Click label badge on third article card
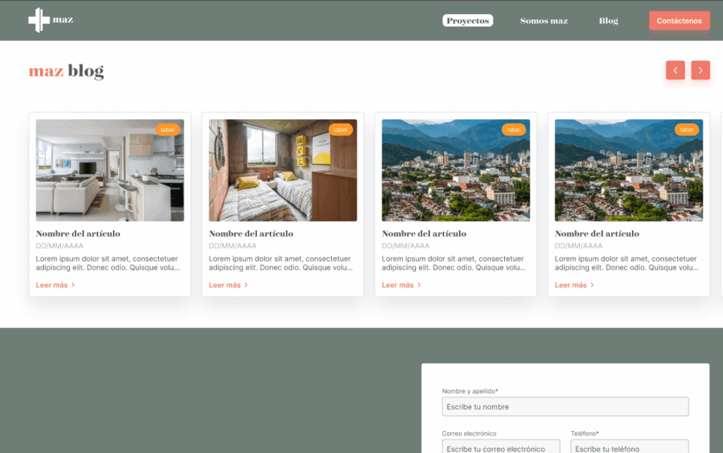This screenshot has height=453, width=723. 514,130
